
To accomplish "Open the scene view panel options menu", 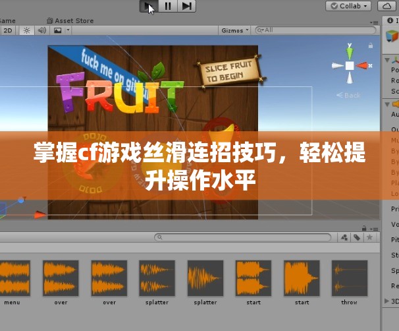I will 374,22.
